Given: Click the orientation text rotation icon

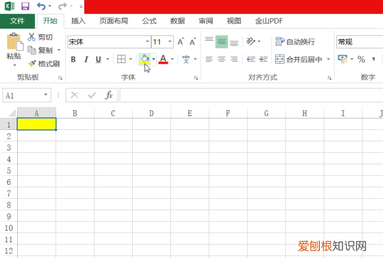Looking at the screenshot, I should point(251,41).
